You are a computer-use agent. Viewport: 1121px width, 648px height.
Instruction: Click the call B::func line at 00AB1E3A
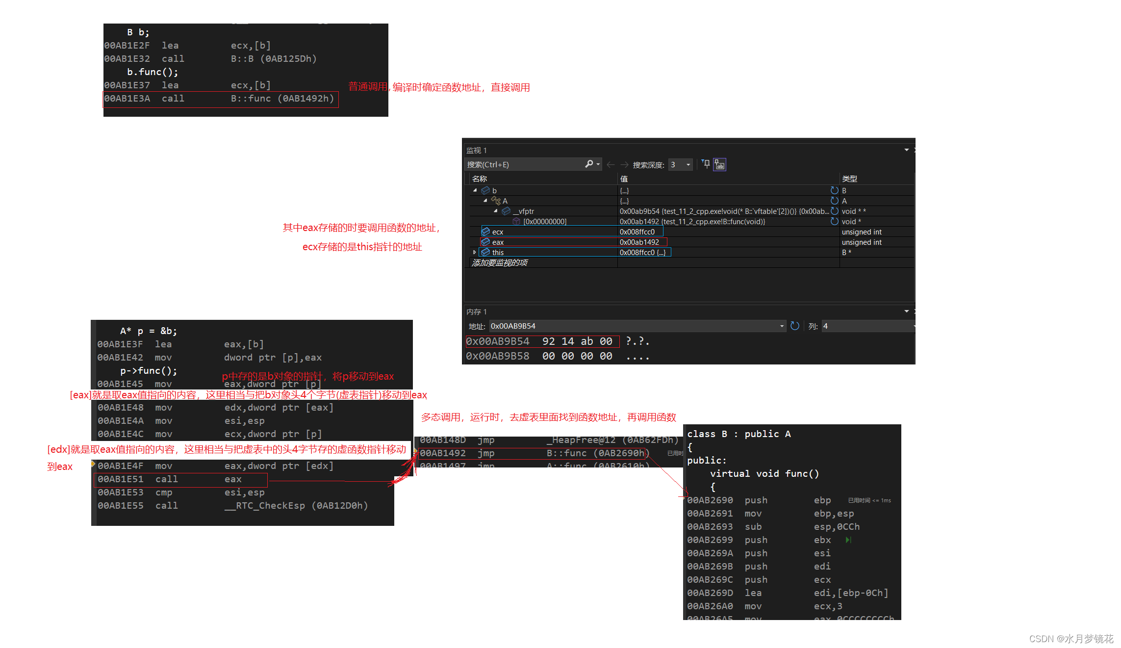coord(219,99)
